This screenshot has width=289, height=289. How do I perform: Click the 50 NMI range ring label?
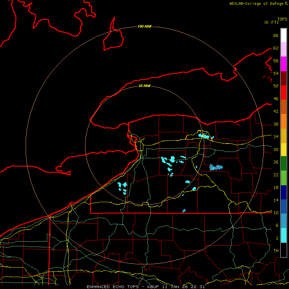(x=144, y=86)
